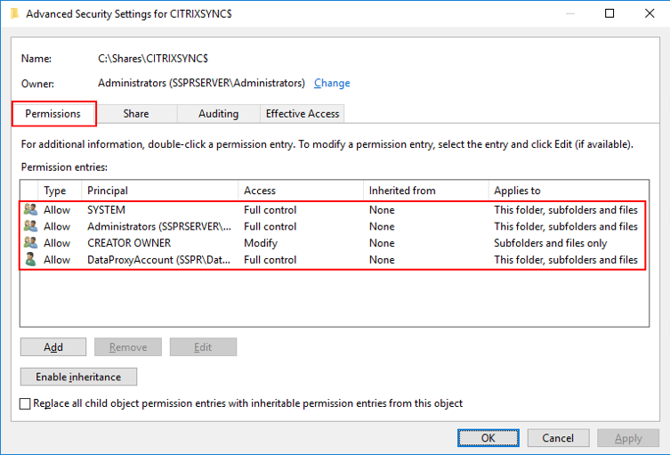This screenshot has height=455, width=670.
Task: Click the DataProxyAccount user icon
Action: click(x=31, y=260)
